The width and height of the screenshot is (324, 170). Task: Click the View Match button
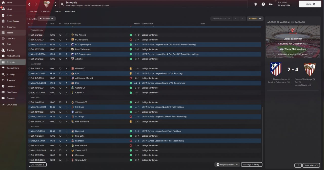tap(311, 165)
